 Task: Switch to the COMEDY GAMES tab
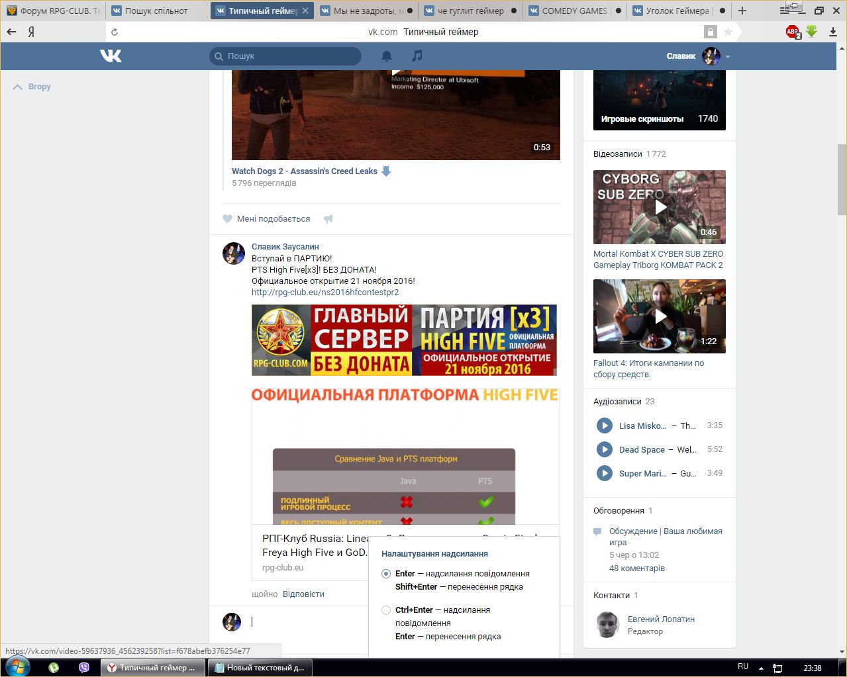573,11
